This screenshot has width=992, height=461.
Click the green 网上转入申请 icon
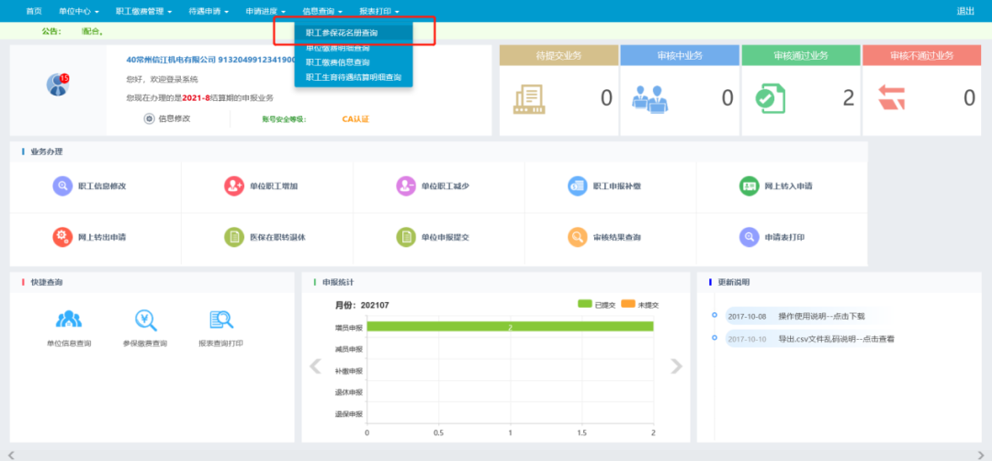pyautogui.click(x=750, y=186)
